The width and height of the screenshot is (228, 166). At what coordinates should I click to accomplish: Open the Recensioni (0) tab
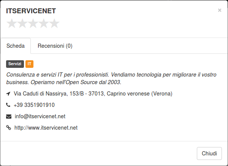[55, 46]
